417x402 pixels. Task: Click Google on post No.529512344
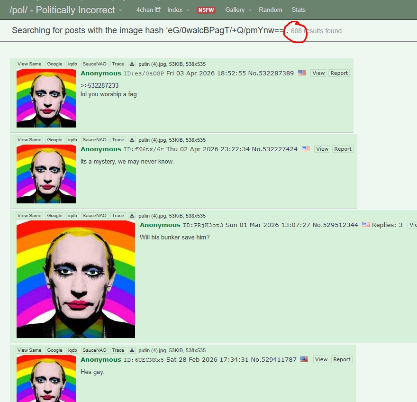tap(54, 216)
